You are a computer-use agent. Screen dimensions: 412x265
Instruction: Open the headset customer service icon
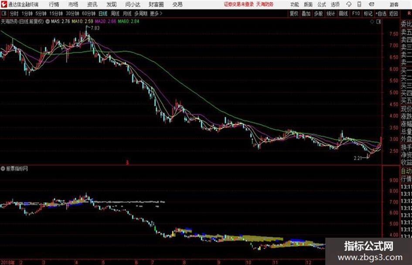point(349,4)
